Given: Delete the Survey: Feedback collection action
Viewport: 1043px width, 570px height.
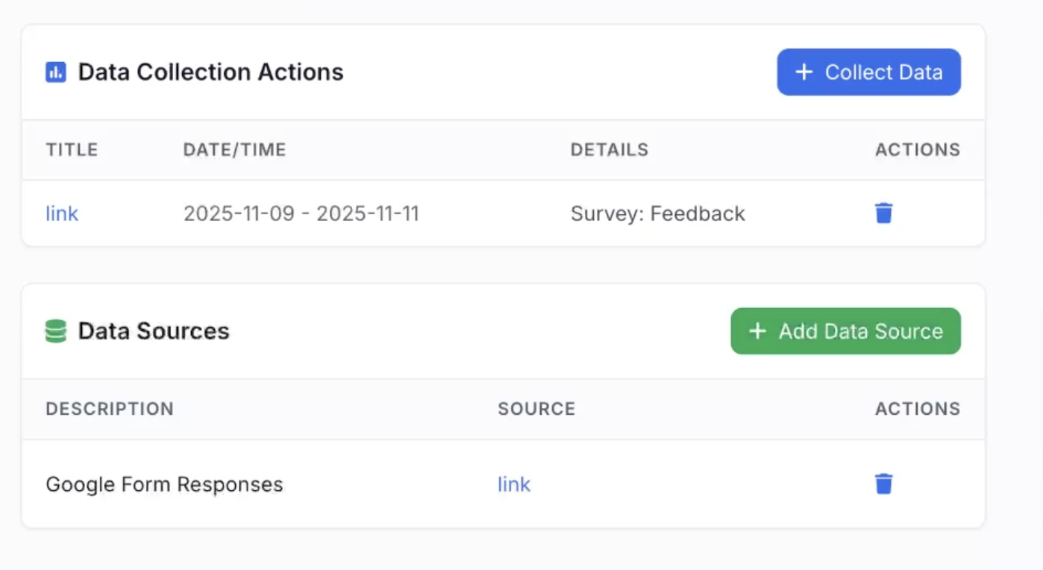Looking at the screenshot, I should point(883,213).
